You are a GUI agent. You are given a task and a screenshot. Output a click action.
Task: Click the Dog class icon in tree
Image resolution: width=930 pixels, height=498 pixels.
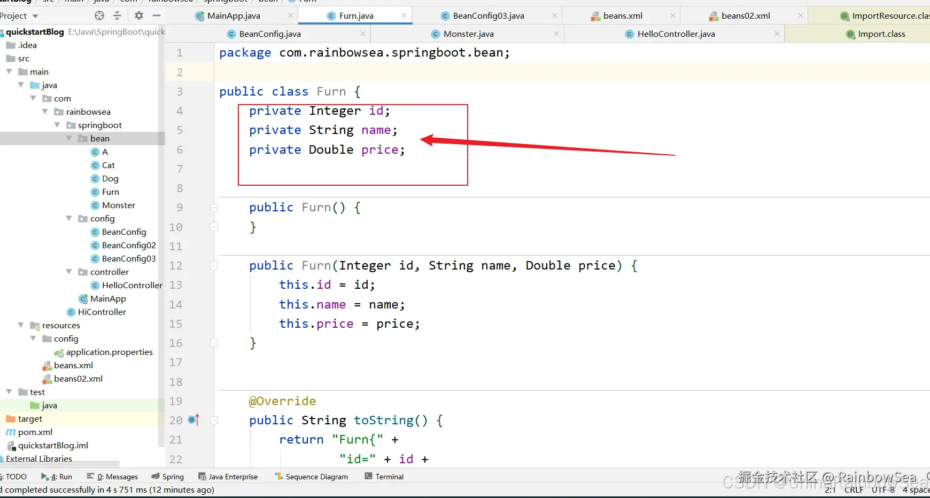coord(95,179)
